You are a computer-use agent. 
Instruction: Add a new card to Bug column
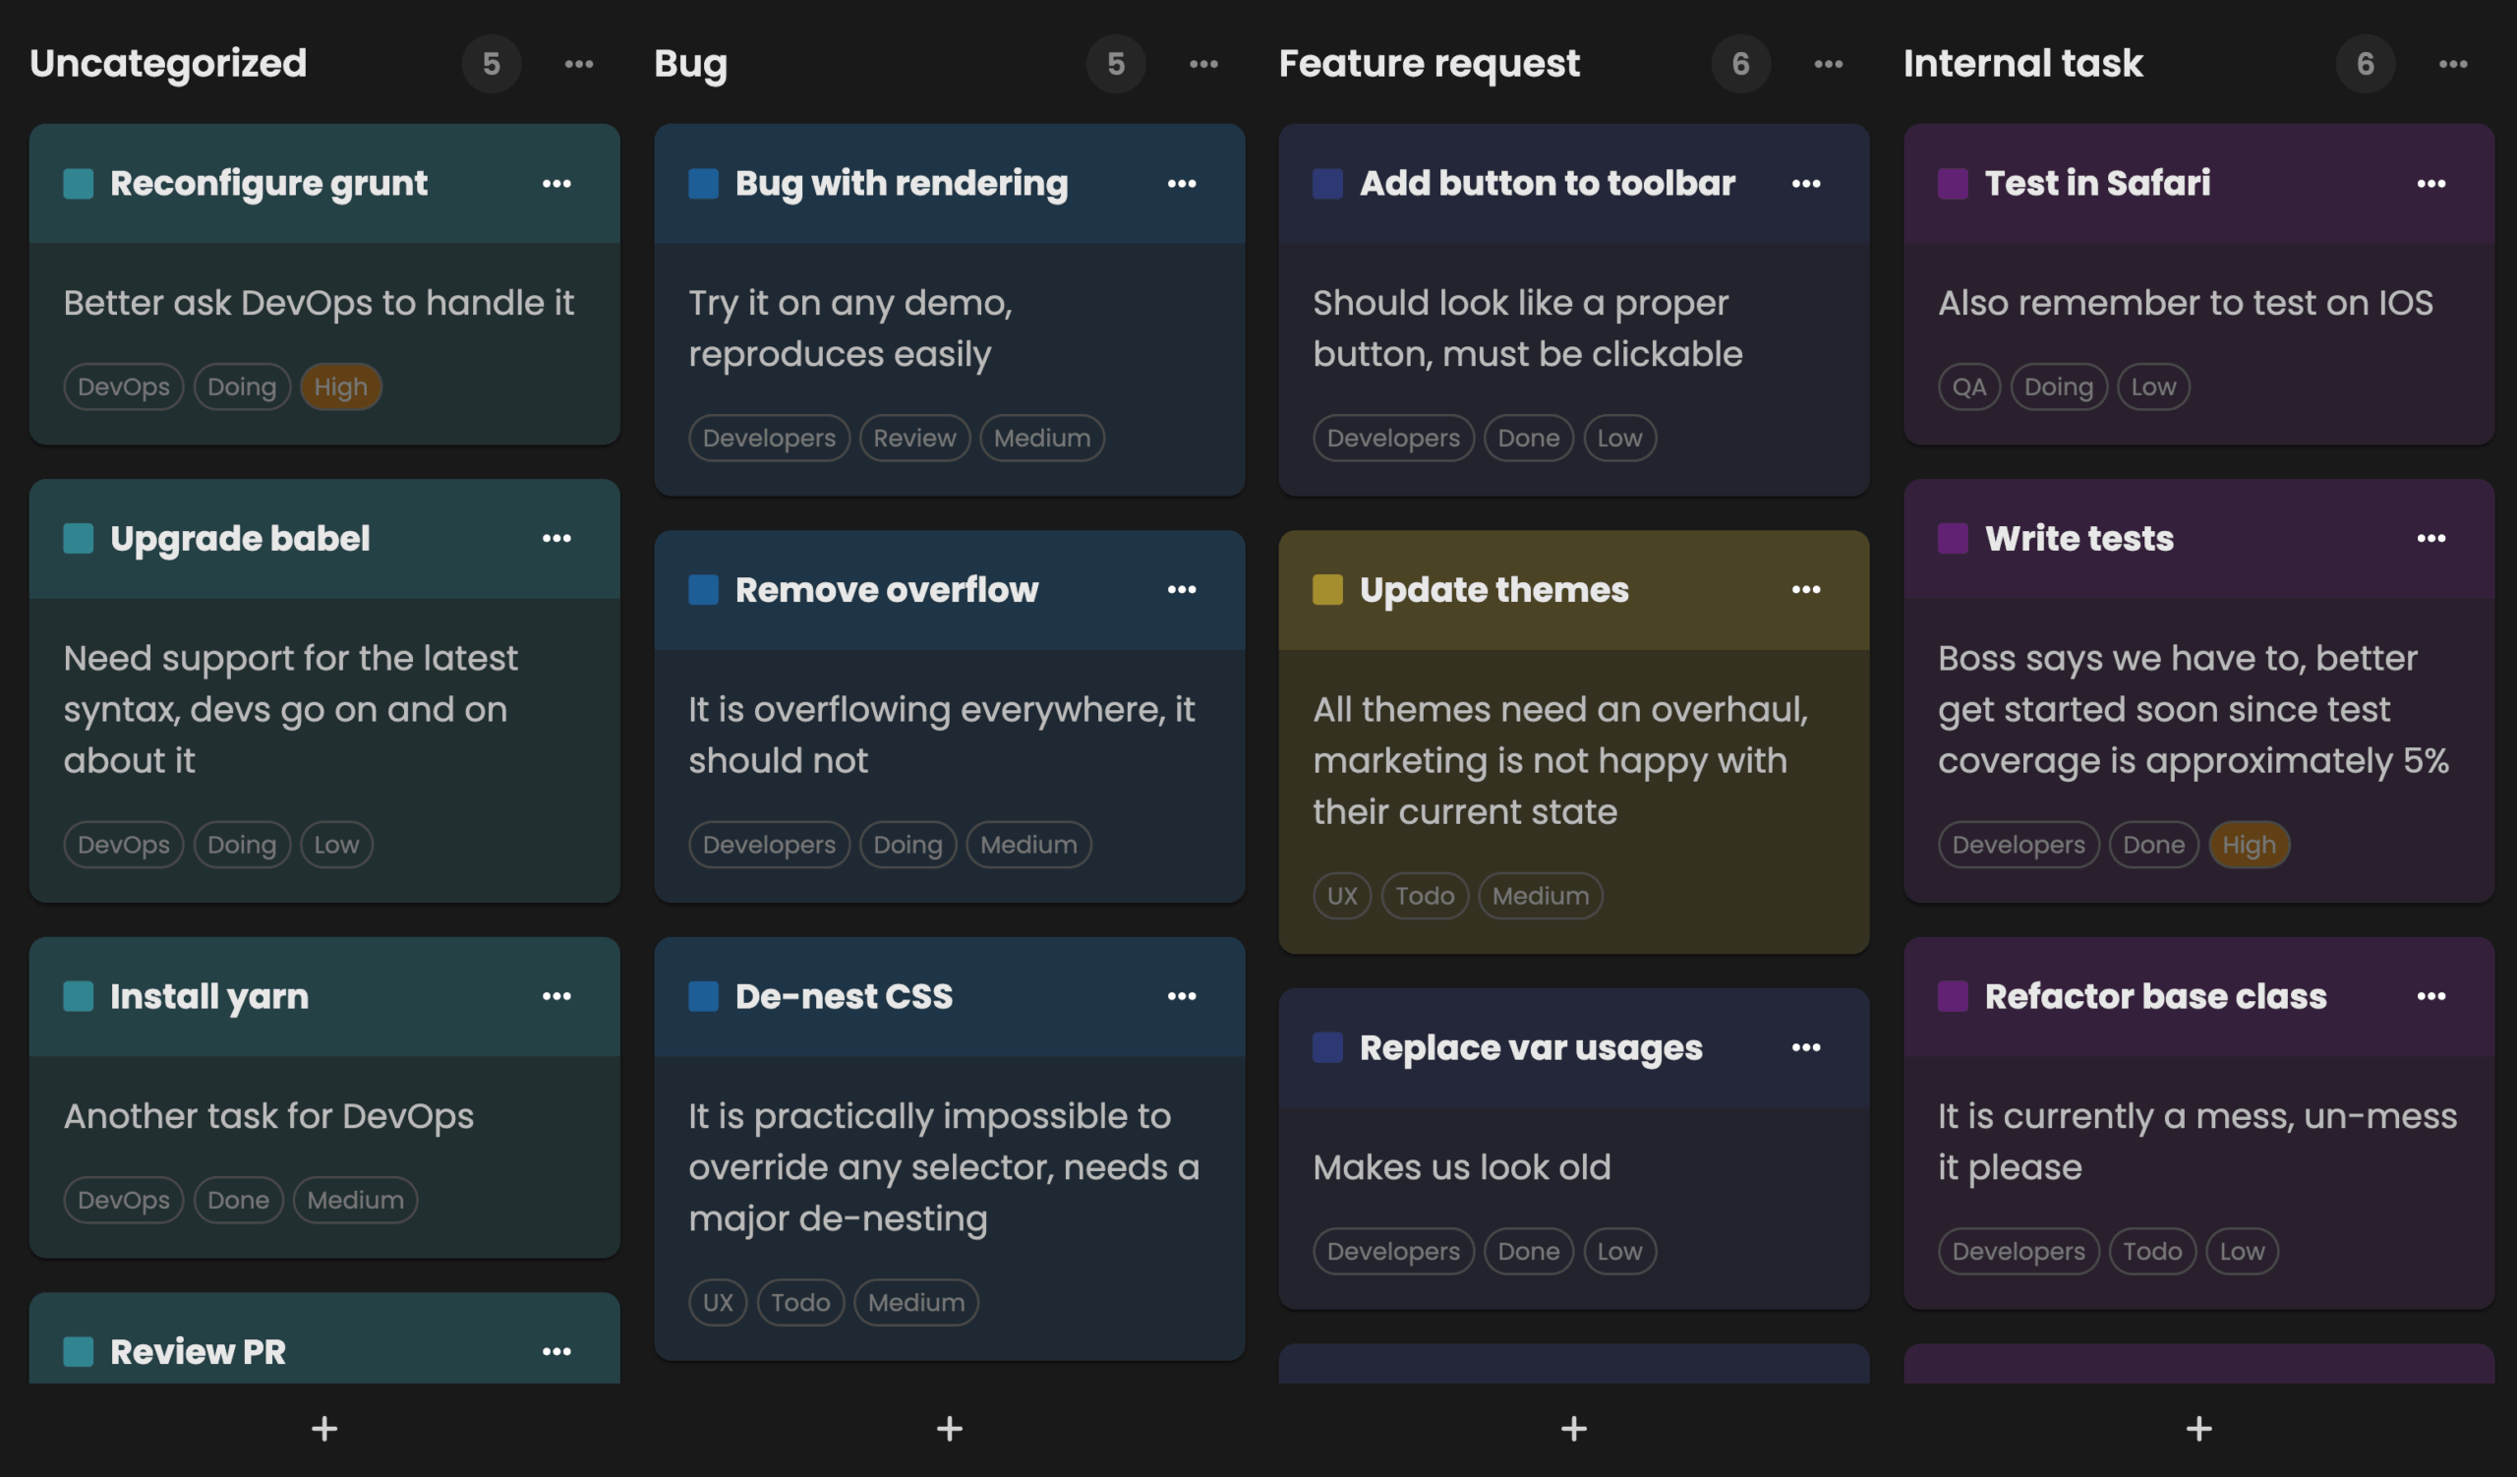click(949, 1428)
